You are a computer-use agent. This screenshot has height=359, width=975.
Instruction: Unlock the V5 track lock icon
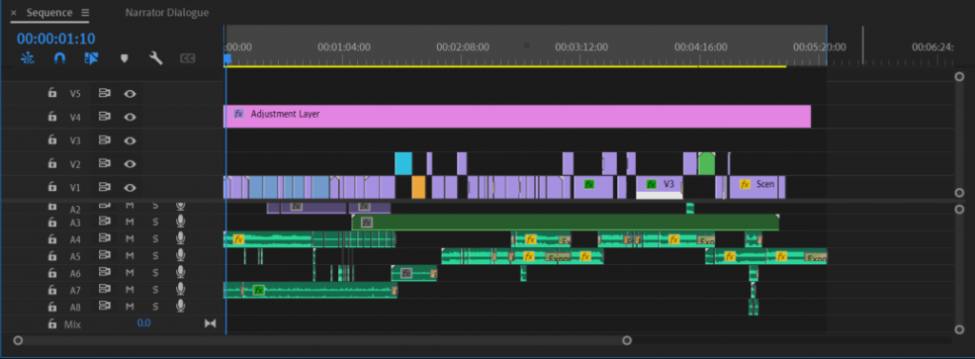click(x=52, y=93)
